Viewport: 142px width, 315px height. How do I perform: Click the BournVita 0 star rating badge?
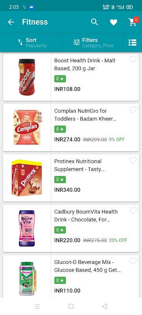pyautogui.click(x=60, y=230)
